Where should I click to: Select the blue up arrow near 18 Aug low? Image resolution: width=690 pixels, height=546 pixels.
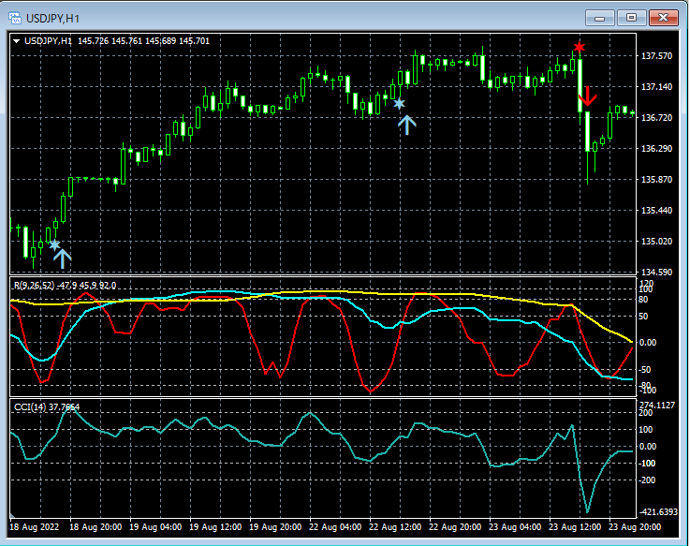click(62, 258)
